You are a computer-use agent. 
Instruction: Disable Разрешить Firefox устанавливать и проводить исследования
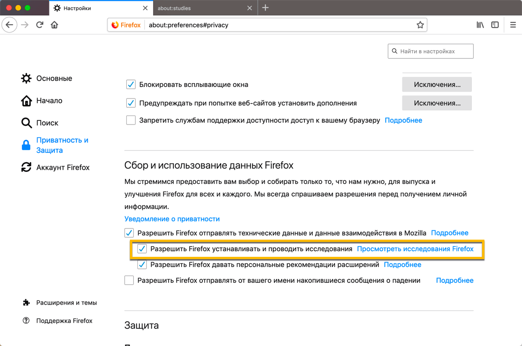(x=142, y=249)
